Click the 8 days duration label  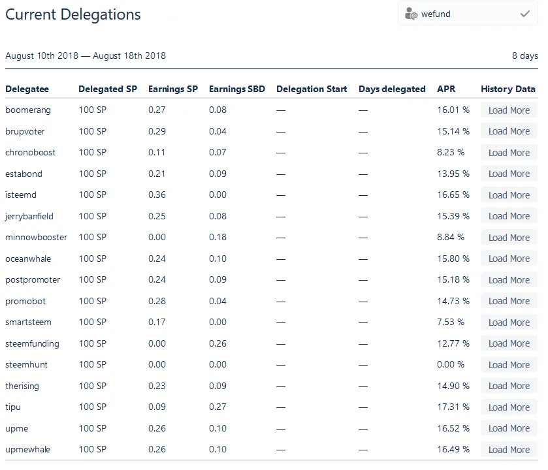click(x=525, y=56)
